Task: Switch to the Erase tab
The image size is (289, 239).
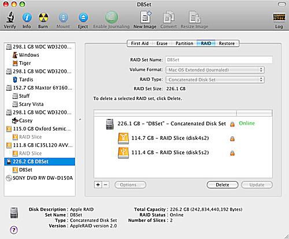Action: coord(162,43)
